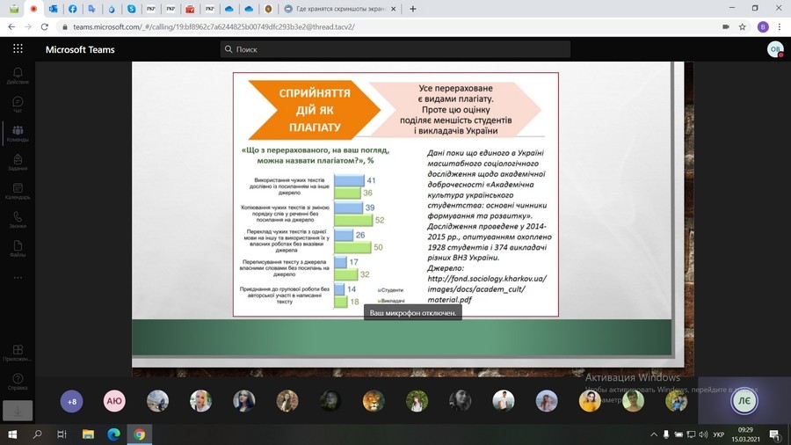Launch Microsoft Edge from the taskbar
Image resolution: width=791 pixels, height=445 pixels.
point(113,434)
